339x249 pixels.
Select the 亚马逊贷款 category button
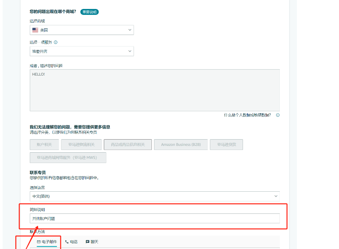coord(227,144)
